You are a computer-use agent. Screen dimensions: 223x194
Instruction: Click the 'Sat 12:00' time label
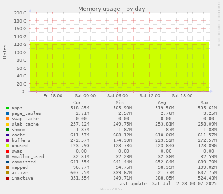pyautogui.click(x=150, y=96)
